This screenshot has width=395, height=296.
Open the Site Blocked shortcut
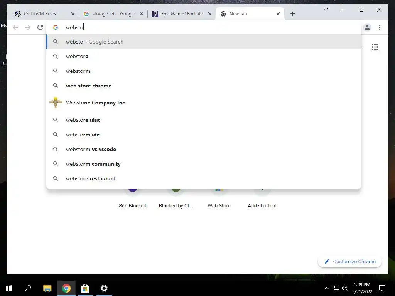pos(133,198)
